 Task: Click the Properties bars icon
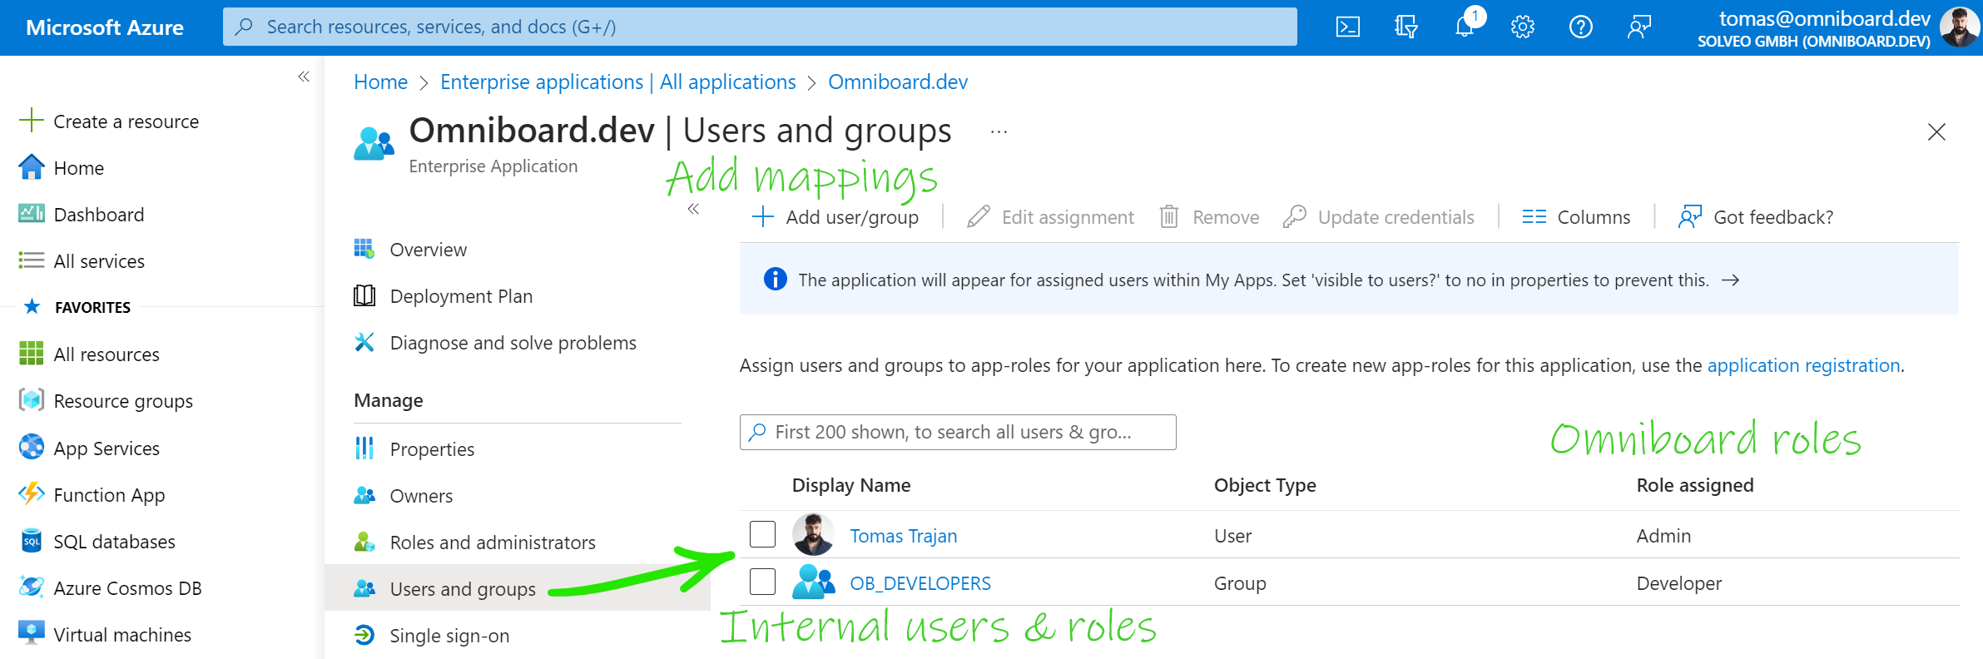tap(364, 448)
